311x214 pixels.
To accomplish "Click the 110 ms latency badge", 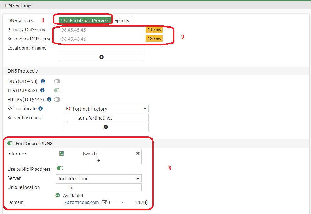I will click(x=154, y=29).
